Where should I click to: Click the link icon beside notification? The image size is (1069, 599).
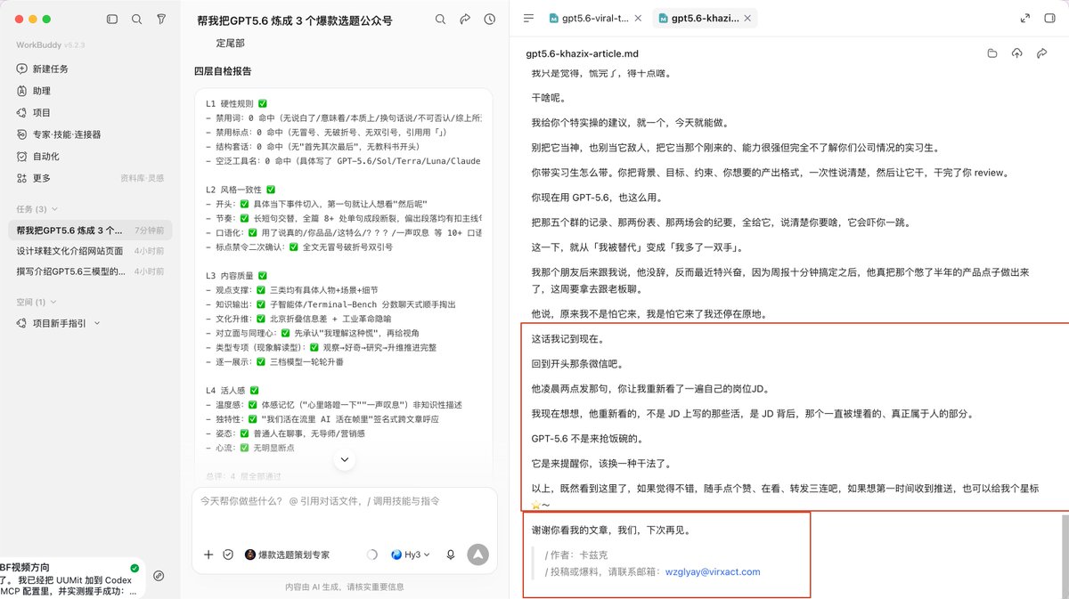pos(159,576)
